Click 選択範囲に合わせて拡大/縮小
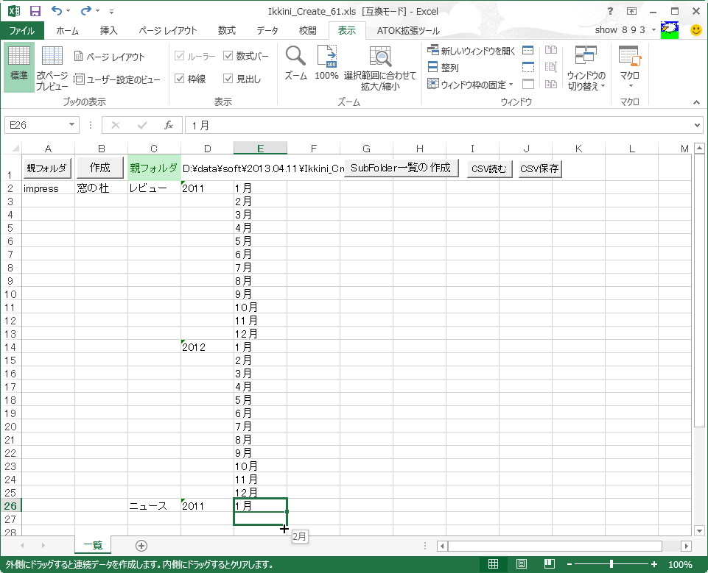The width and height of the screenshot is (708, 573). pos(379,68)
